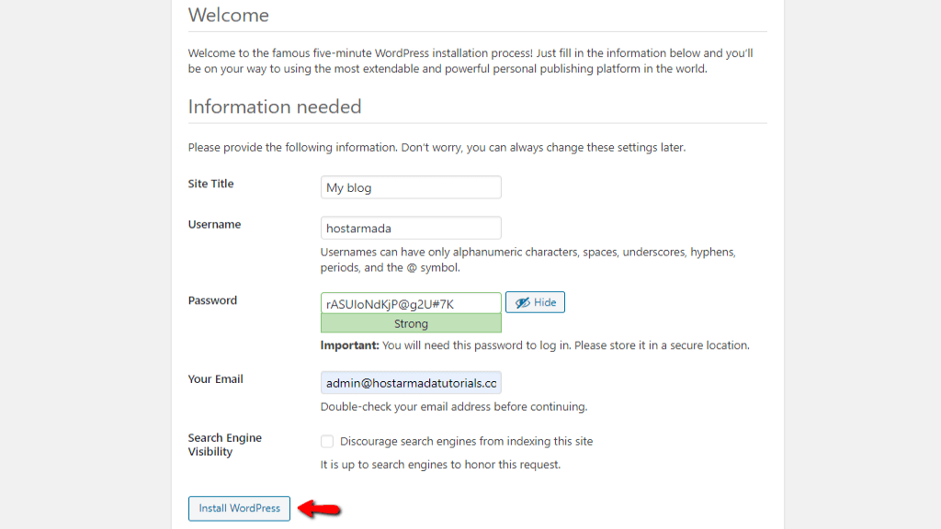Focus the Site Title input field
Screen dimensions: 941x529
click(x=411, y=187)
